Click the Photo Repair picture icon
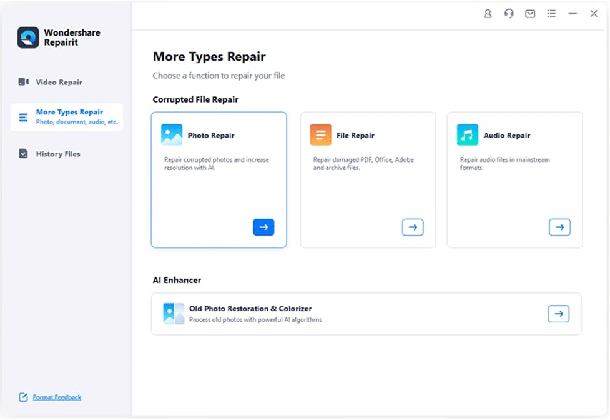 [172, 135]
